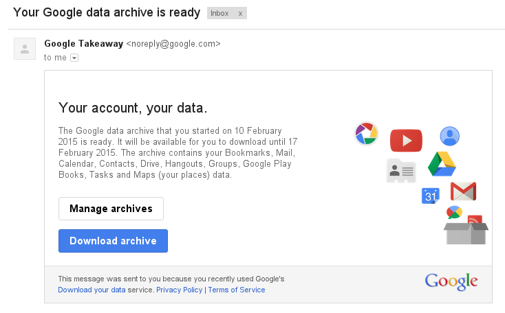Click the Inbox label tag

coord(220,14)
